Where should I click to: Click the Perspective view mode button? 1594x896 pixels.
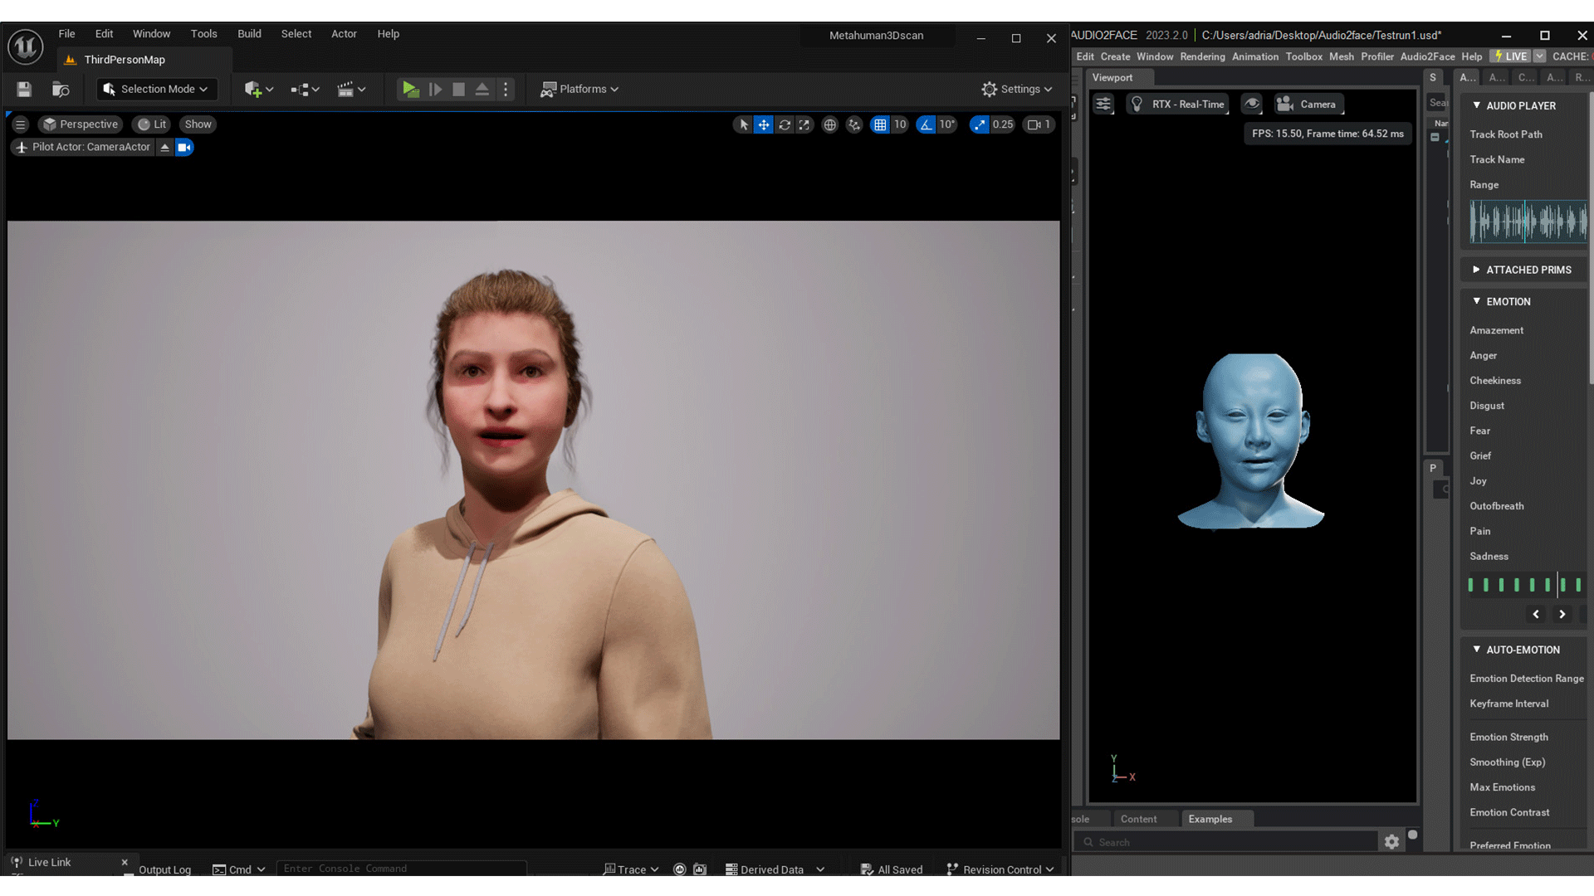tap(81, 124)
